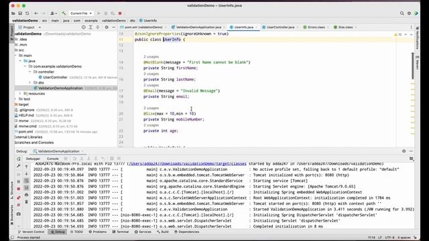Click the Reload from Disk icon
Viewport: 429px width, 241px height.
point(27,13)
